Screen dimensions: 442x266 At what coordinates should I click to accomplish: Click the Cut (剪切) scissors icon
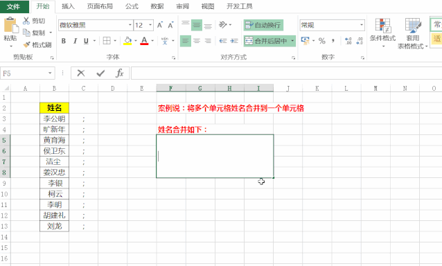[x=26, y=21]
